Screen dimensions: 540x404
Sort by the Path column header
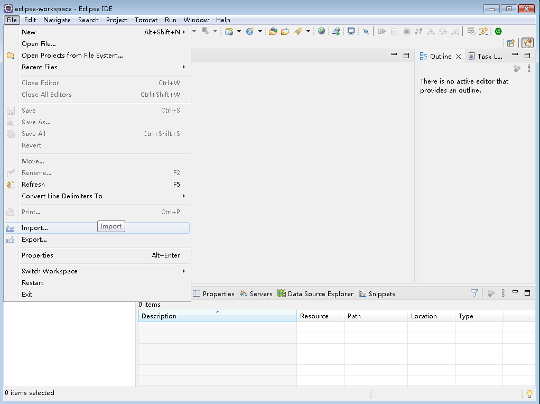point(376,316)
